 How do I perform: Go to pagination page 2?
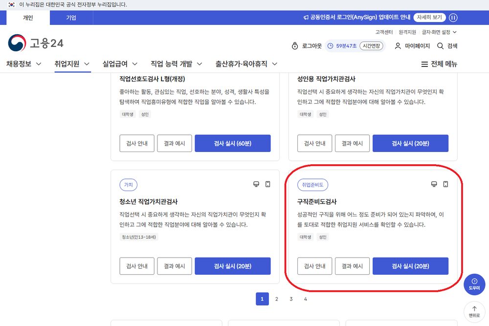point(277,299)
